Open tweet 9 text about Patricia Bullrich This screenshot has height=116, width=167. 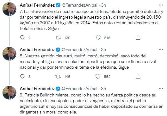(x=91, y=103)
